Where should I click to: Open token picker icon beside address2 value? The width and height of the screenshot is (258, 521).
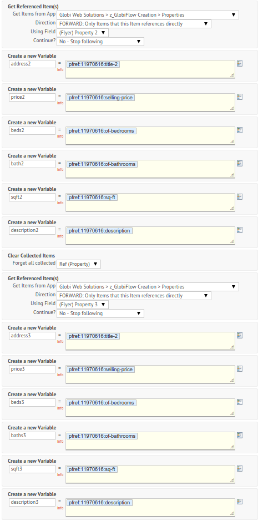click(239, 63)
